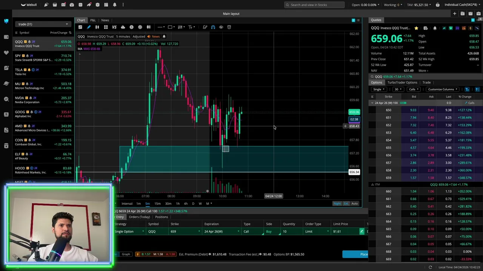Open the Calls type dropdown

pyautogui.click(x=414, y=90)
